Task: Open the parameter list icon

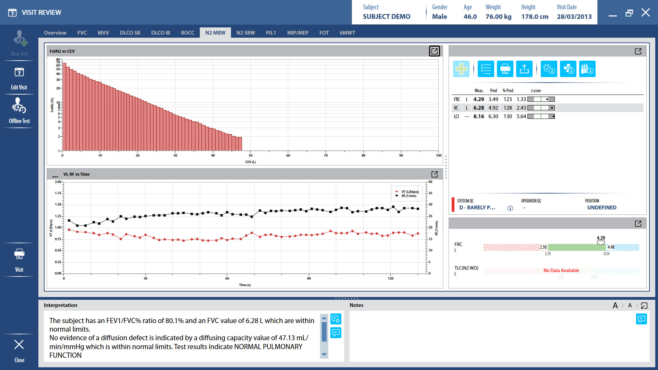Action: (486, 69)
